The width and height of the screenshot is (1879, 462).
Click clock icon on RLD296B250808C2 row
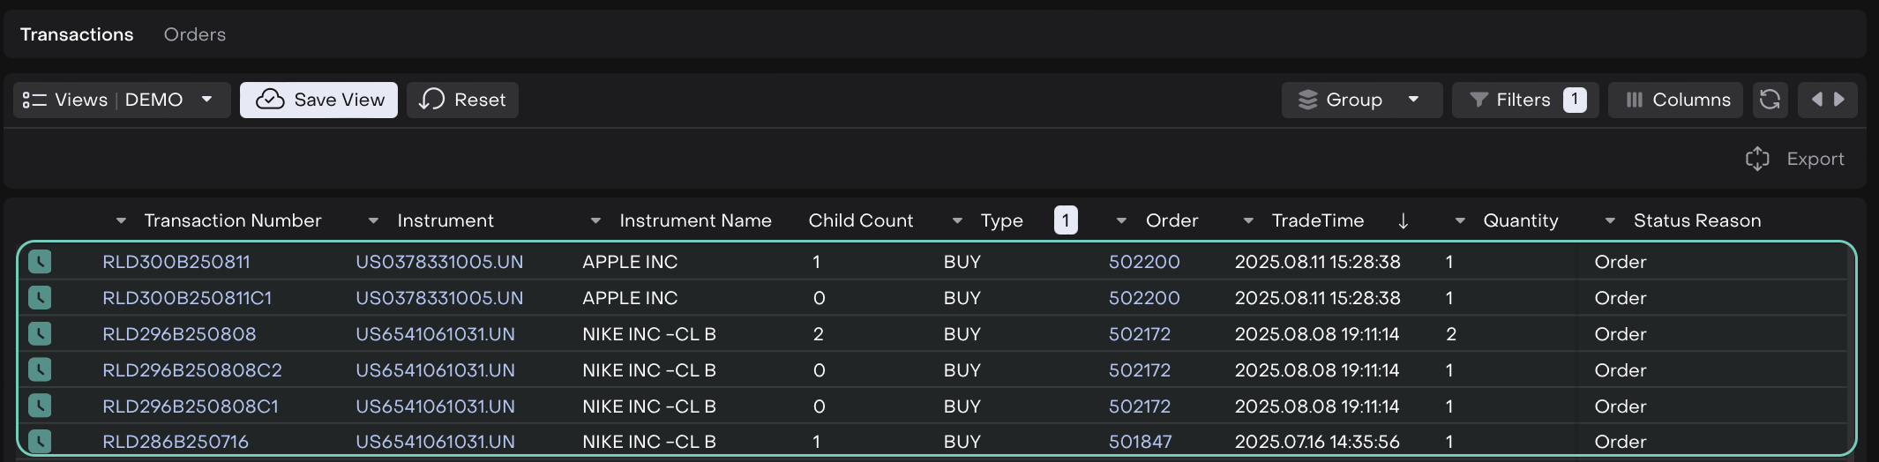click(x=40, y=369)
